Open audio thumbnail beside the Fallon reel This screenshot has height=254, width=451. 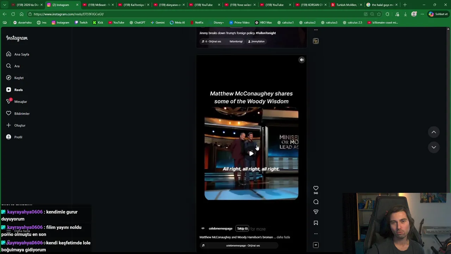[316, 41]
